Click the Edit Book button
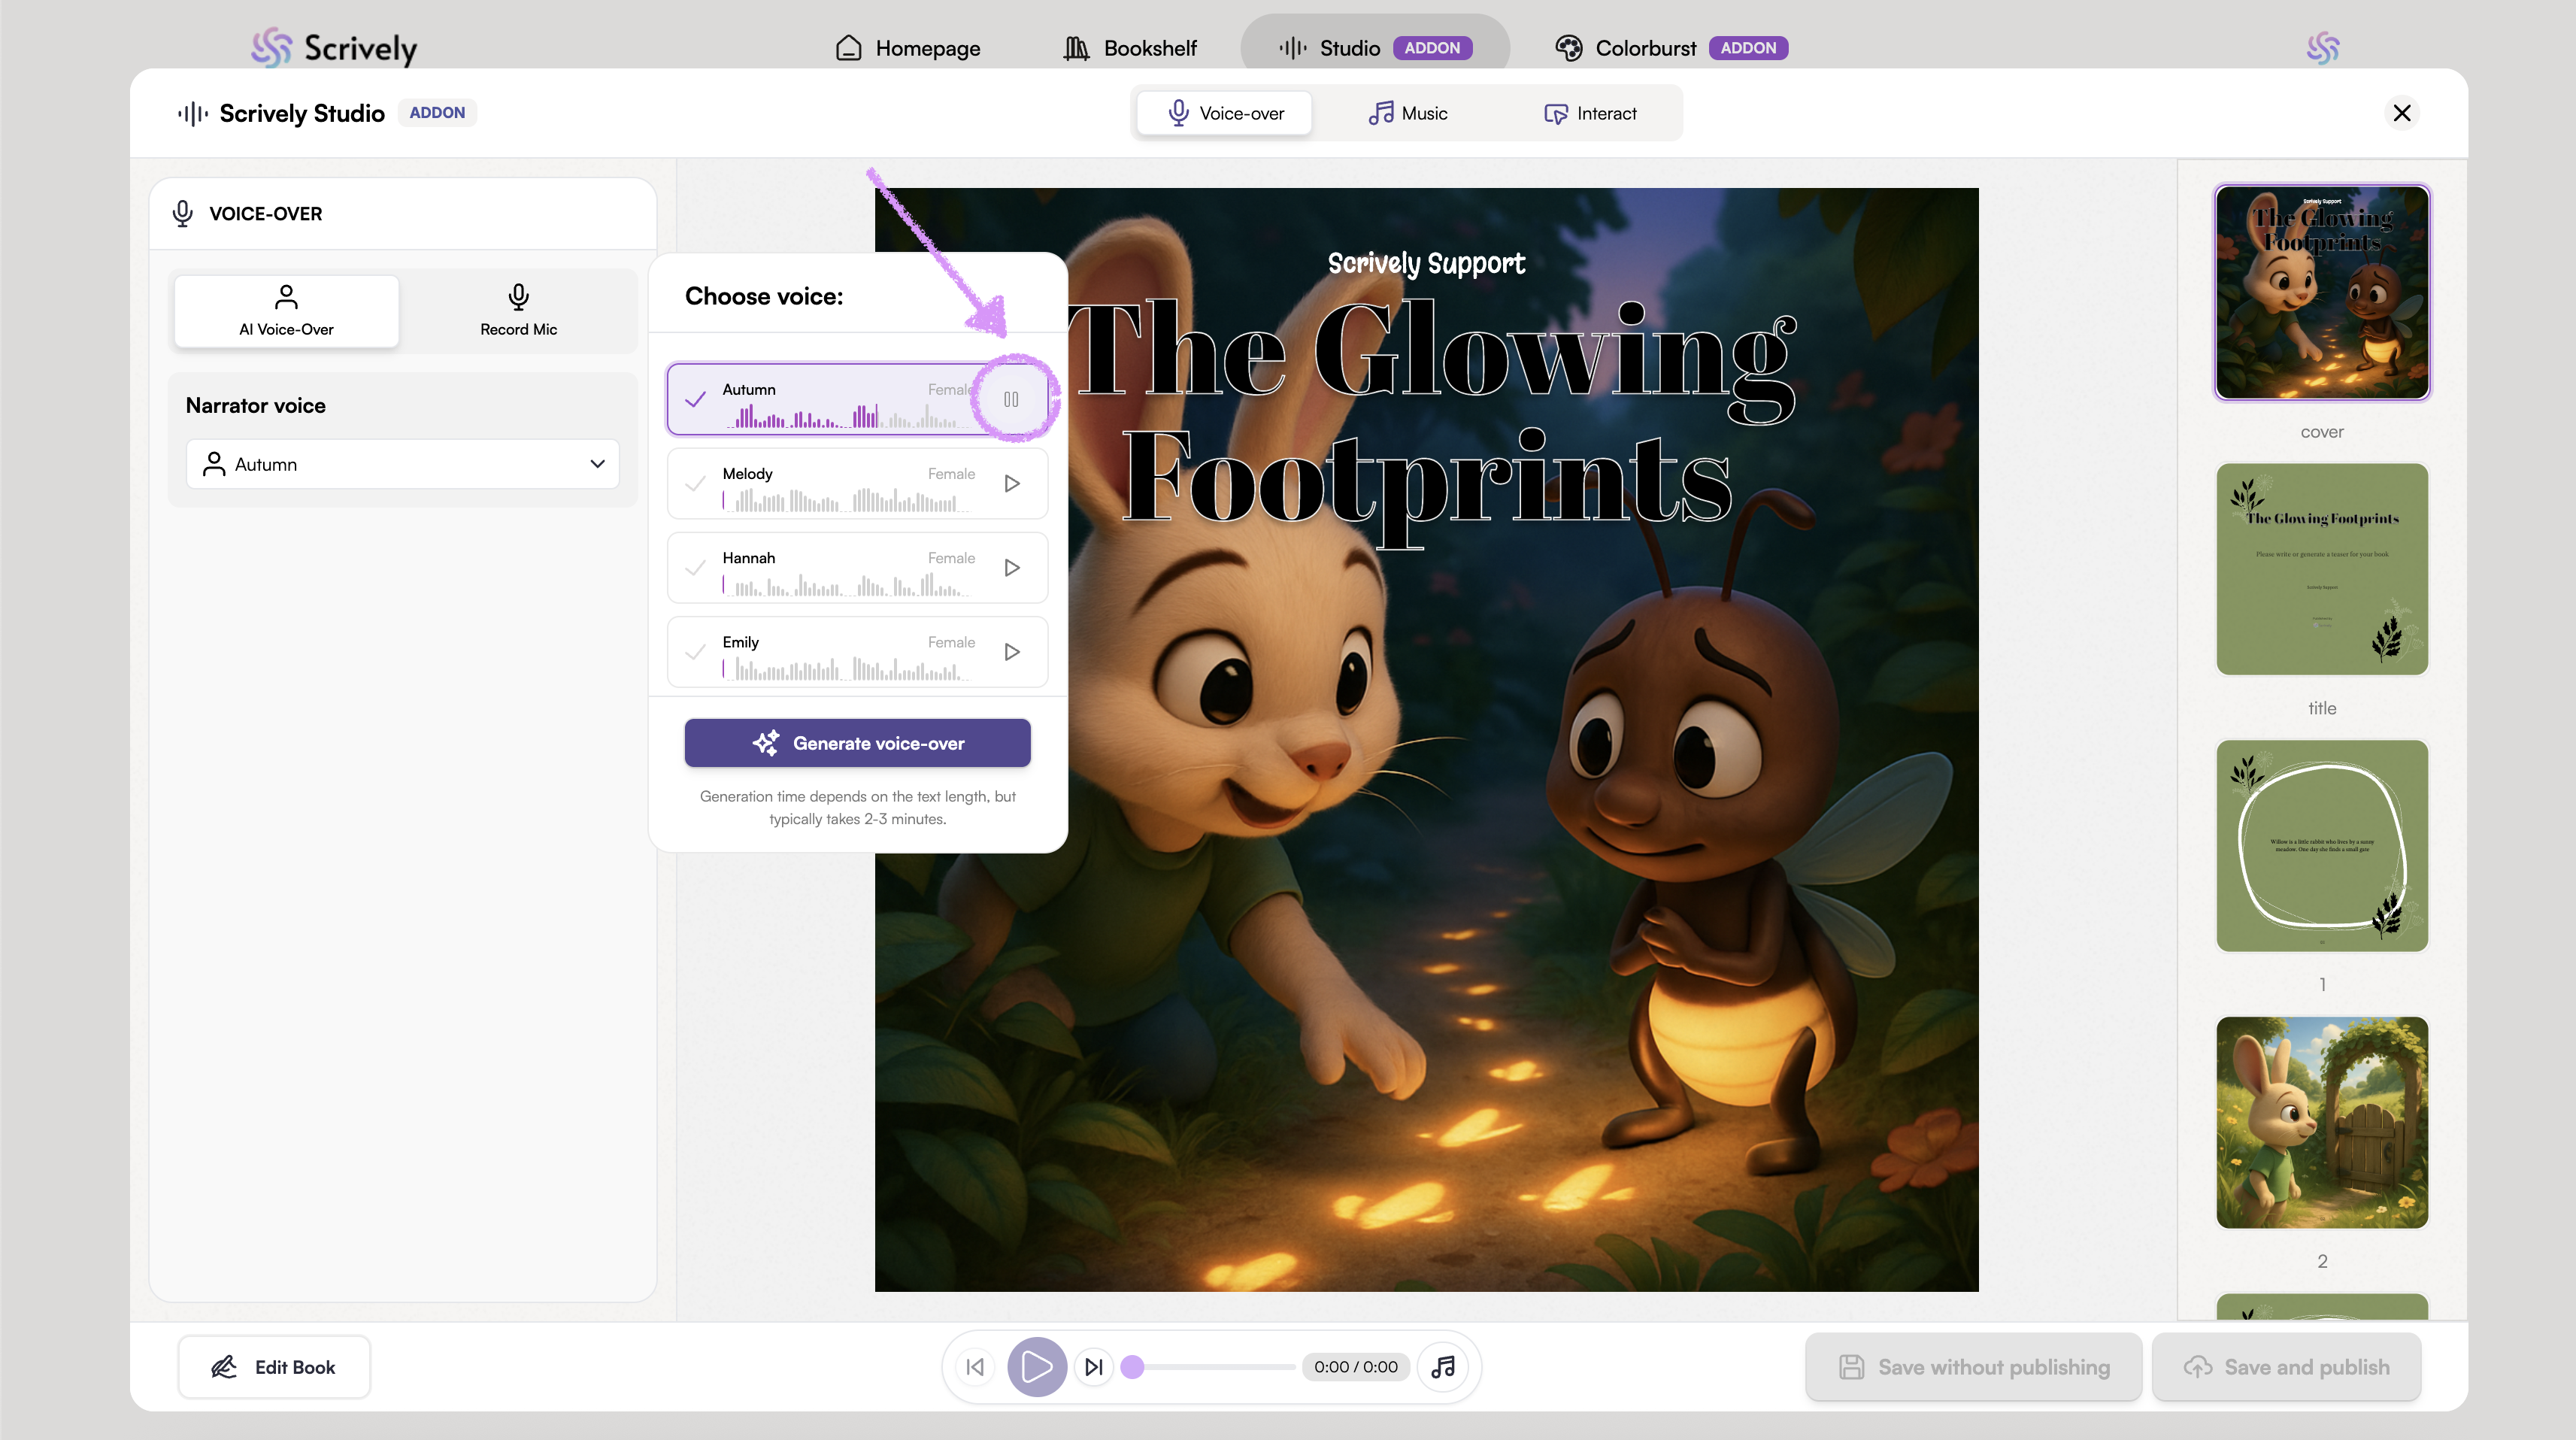Image resolution: width=2576 pixels, height=1440 pixels. tap(274, 1367)
